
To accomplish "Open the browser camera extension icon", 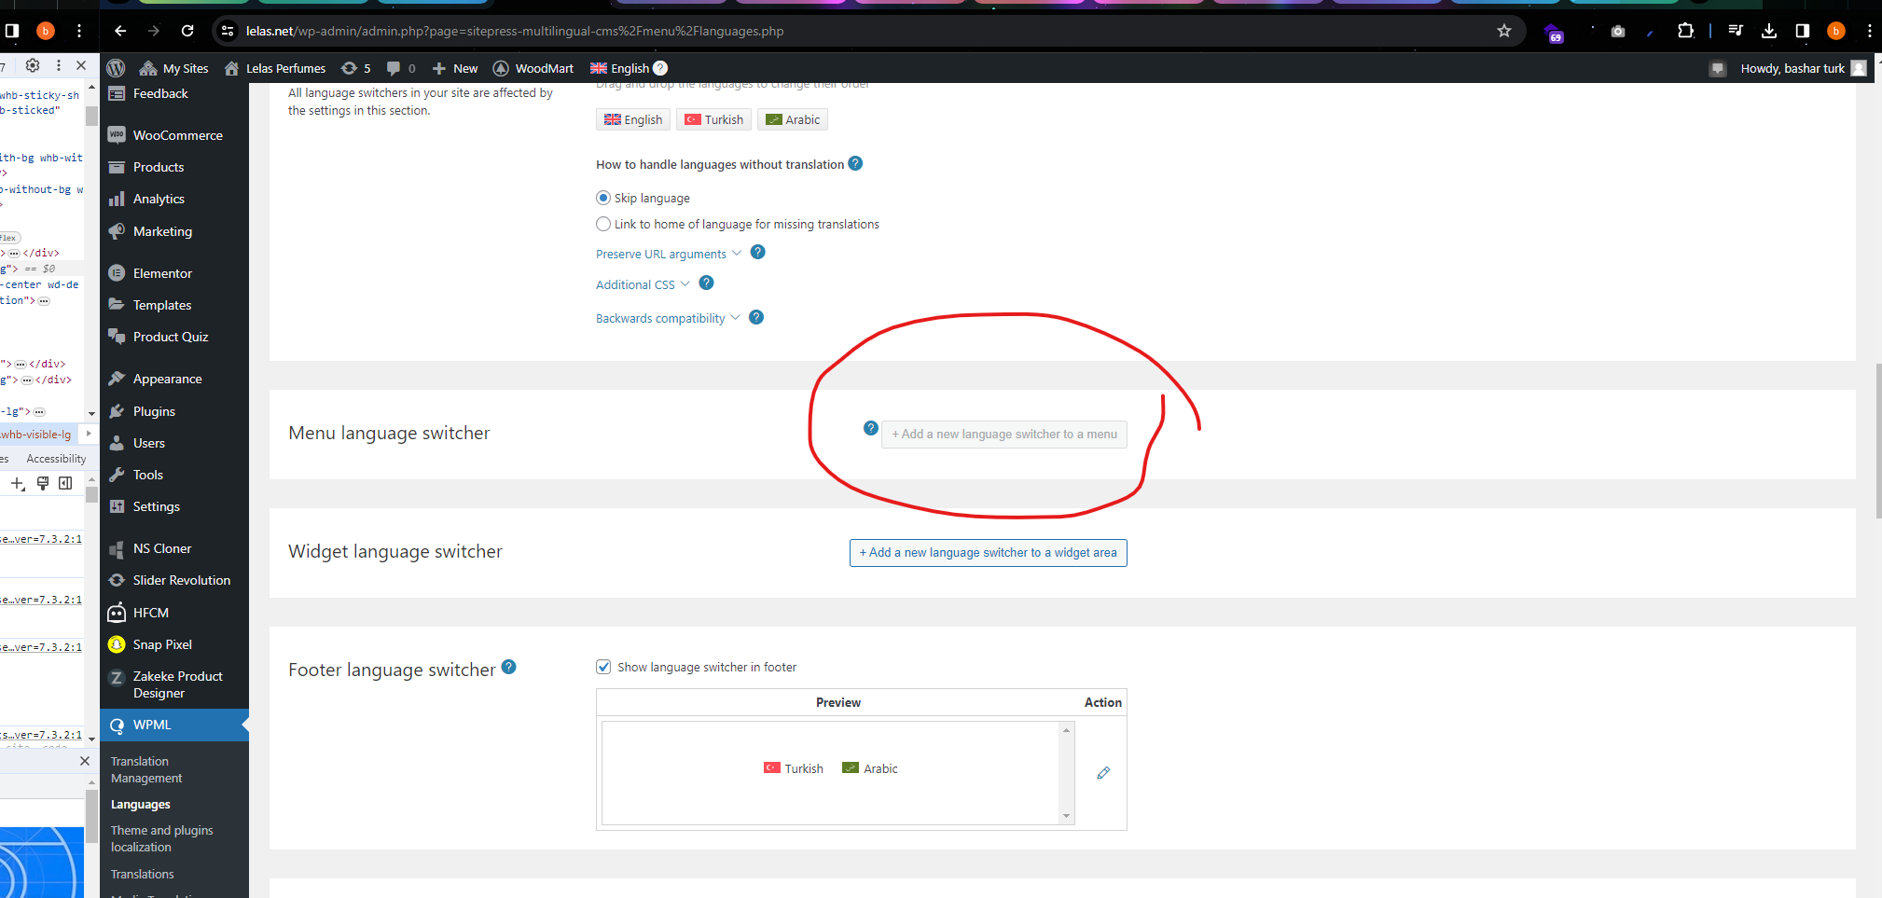I will (1618, 31).
